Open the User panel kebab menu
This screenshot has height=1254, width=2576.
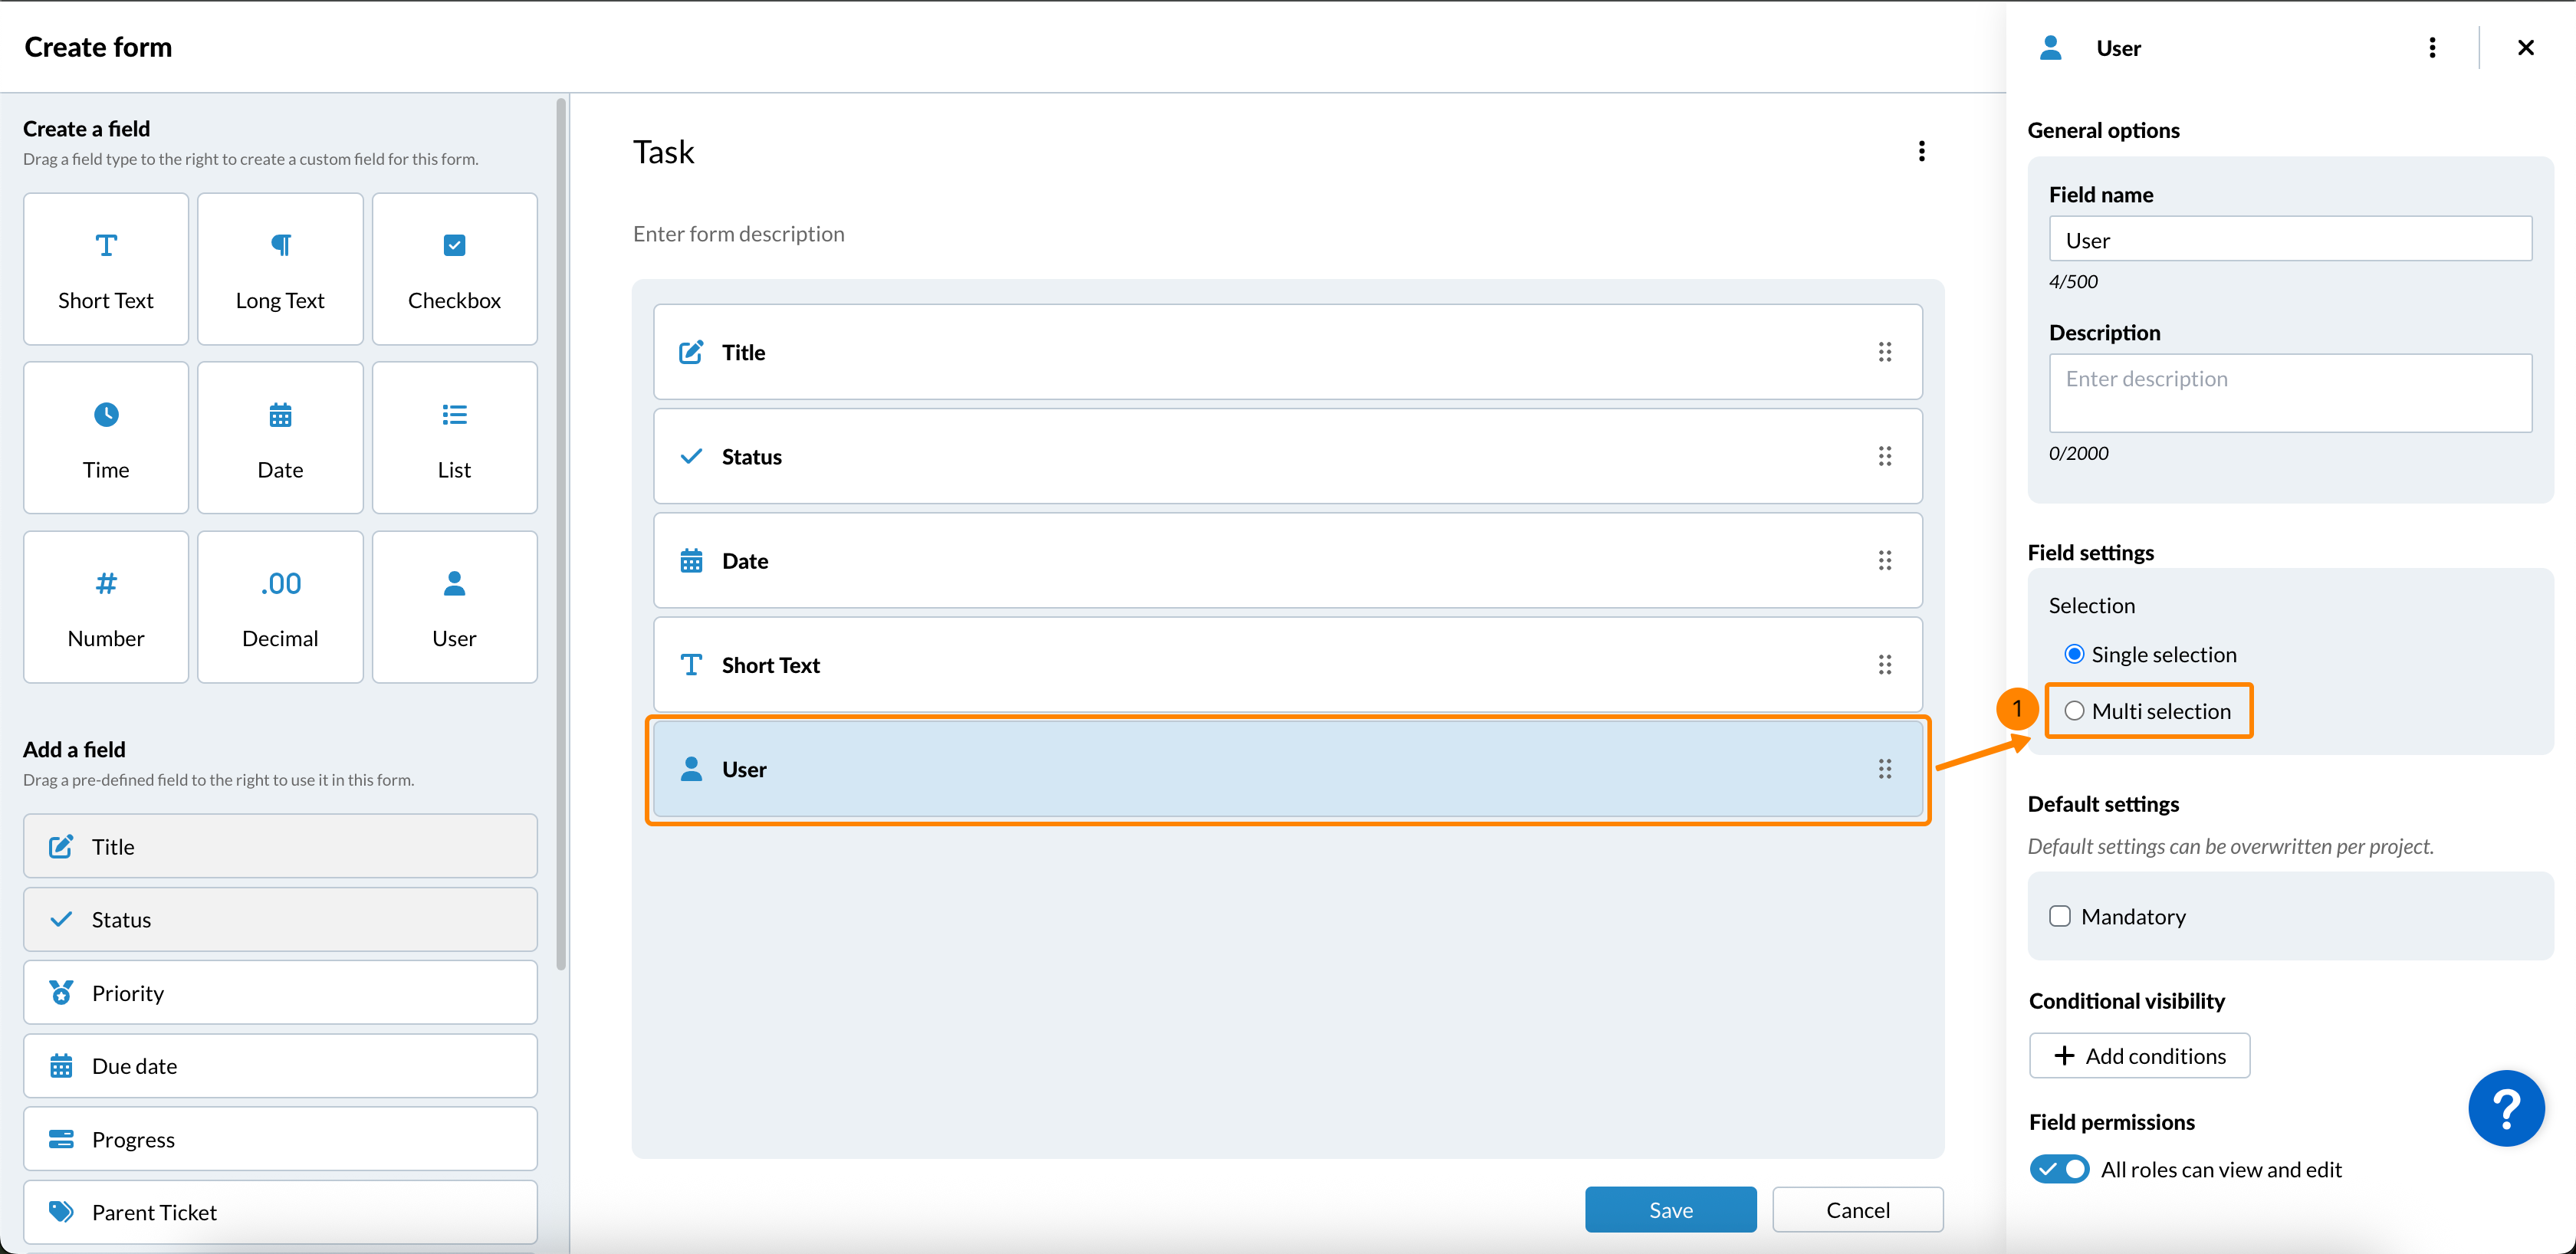tap(2432, 48)
